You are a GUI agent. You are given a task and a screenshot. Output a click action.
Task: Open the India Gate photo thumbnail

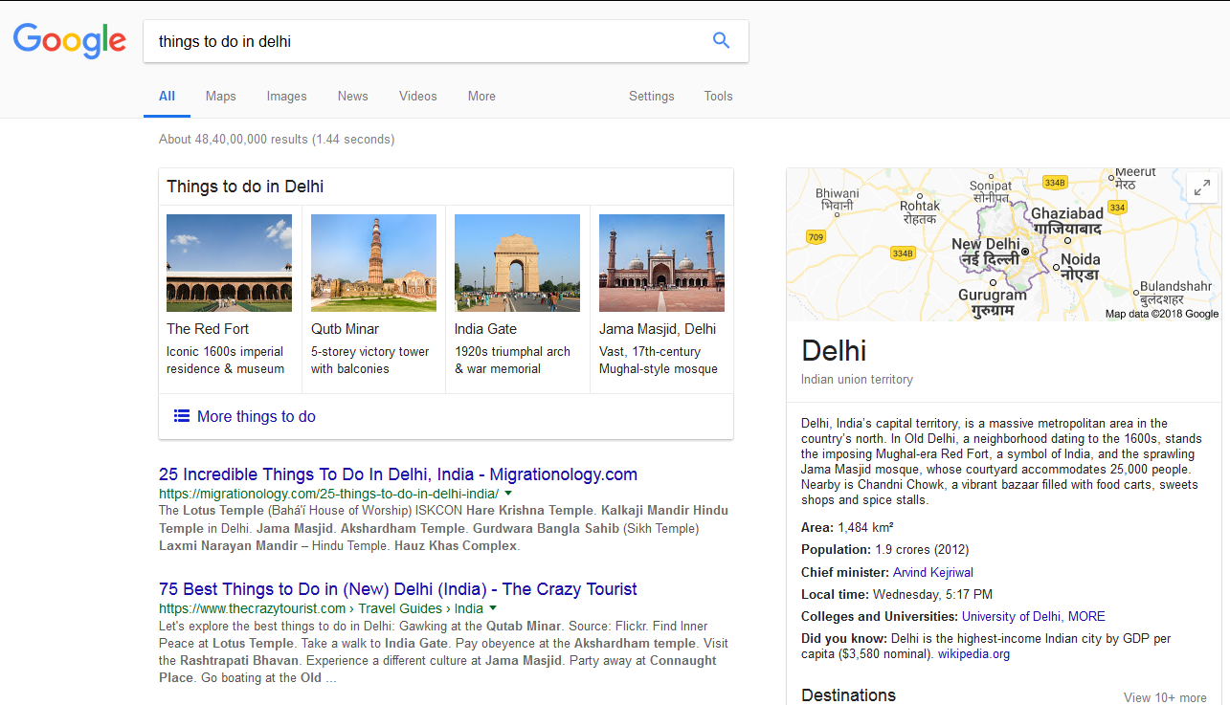[517, 263]
